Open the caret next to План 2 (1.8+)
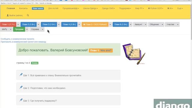This screenshot has width=192, height=108. (38, 24)
